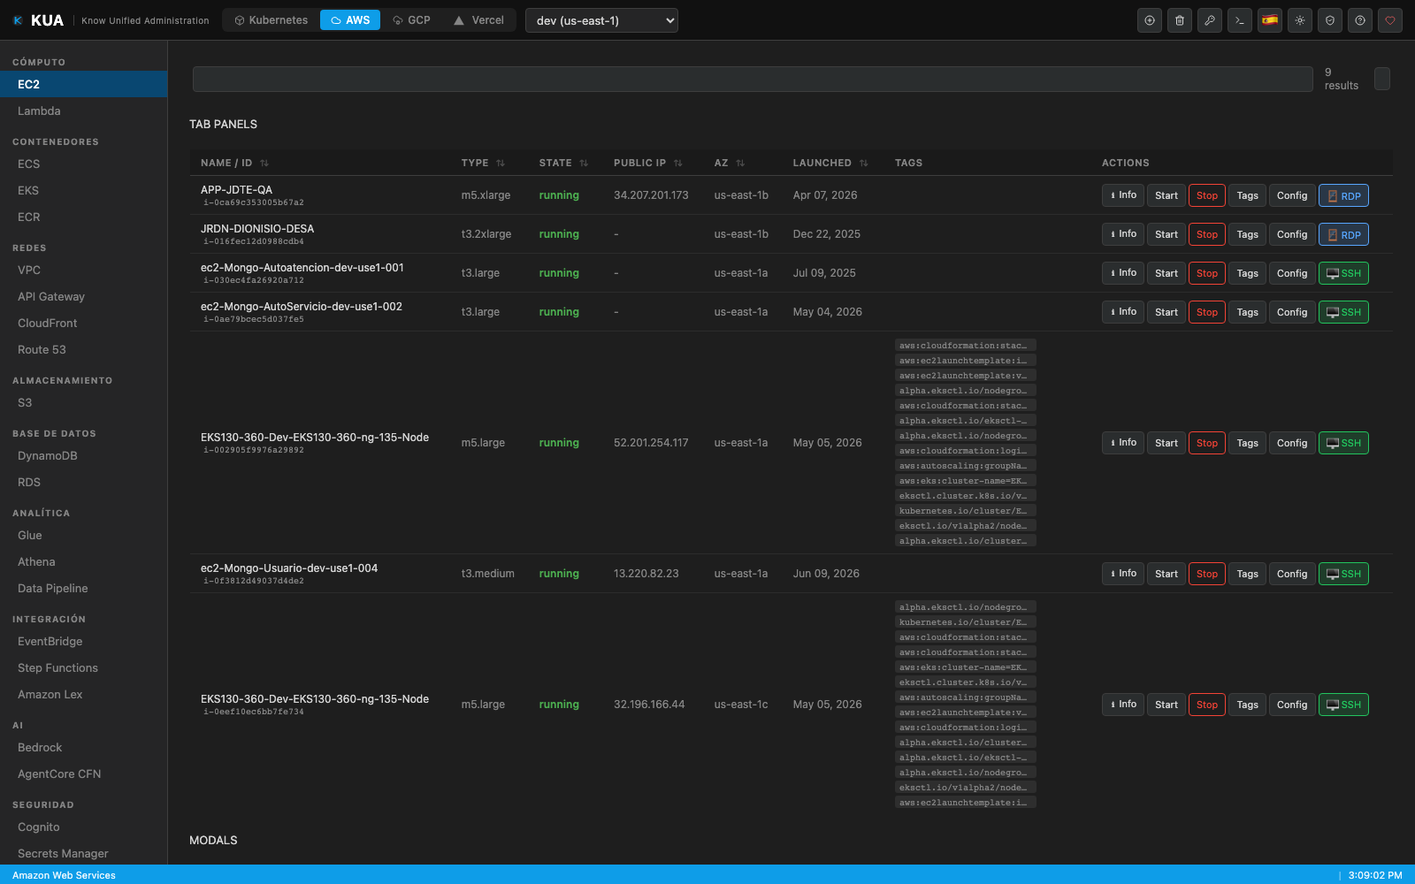Open Route 53 in the sidebar
Screen dimensions: 1415x884
pyautogui.click(x=83, y=349)
